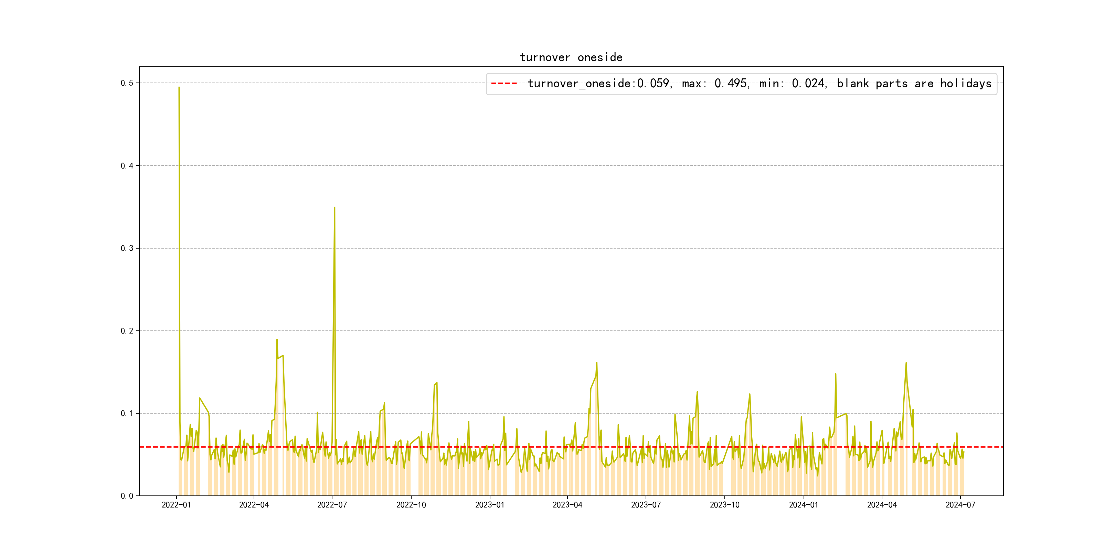Click the 2022-10 x-axis date label
1115x557 pixels.
(411, 505)
